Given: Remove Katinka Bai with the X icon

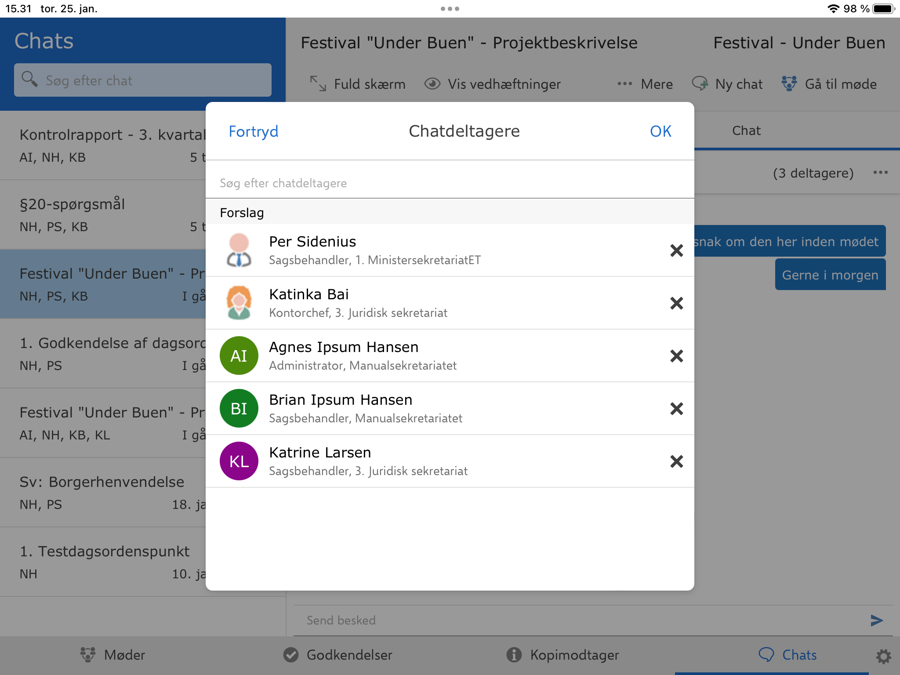Looking at the screenshot, I should 676,303.
